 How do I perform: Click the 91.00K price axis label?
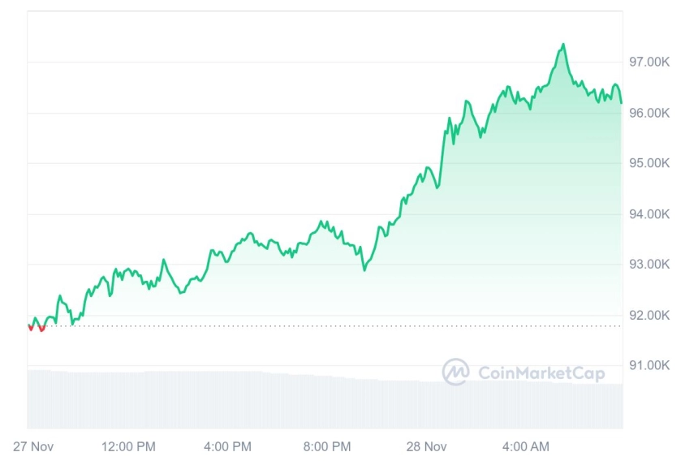coord(649,365)
